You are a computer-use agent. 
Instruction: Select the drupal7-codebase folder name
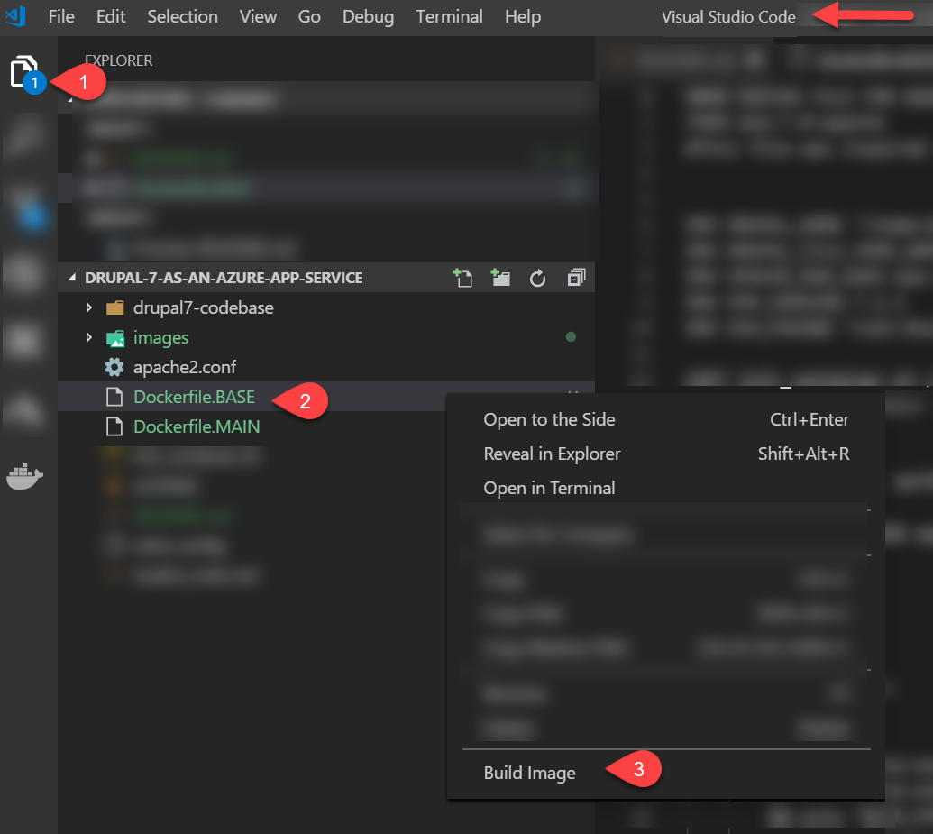click(x=204, y=307)
